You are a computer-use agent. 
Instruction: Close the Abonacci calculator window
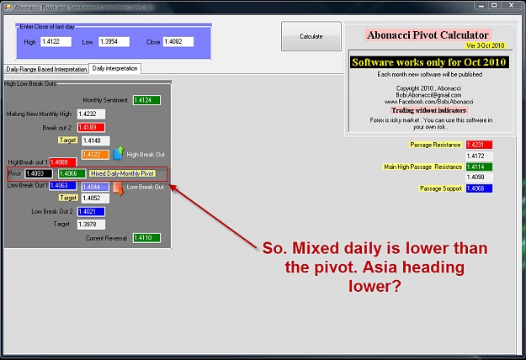[512, 5]
